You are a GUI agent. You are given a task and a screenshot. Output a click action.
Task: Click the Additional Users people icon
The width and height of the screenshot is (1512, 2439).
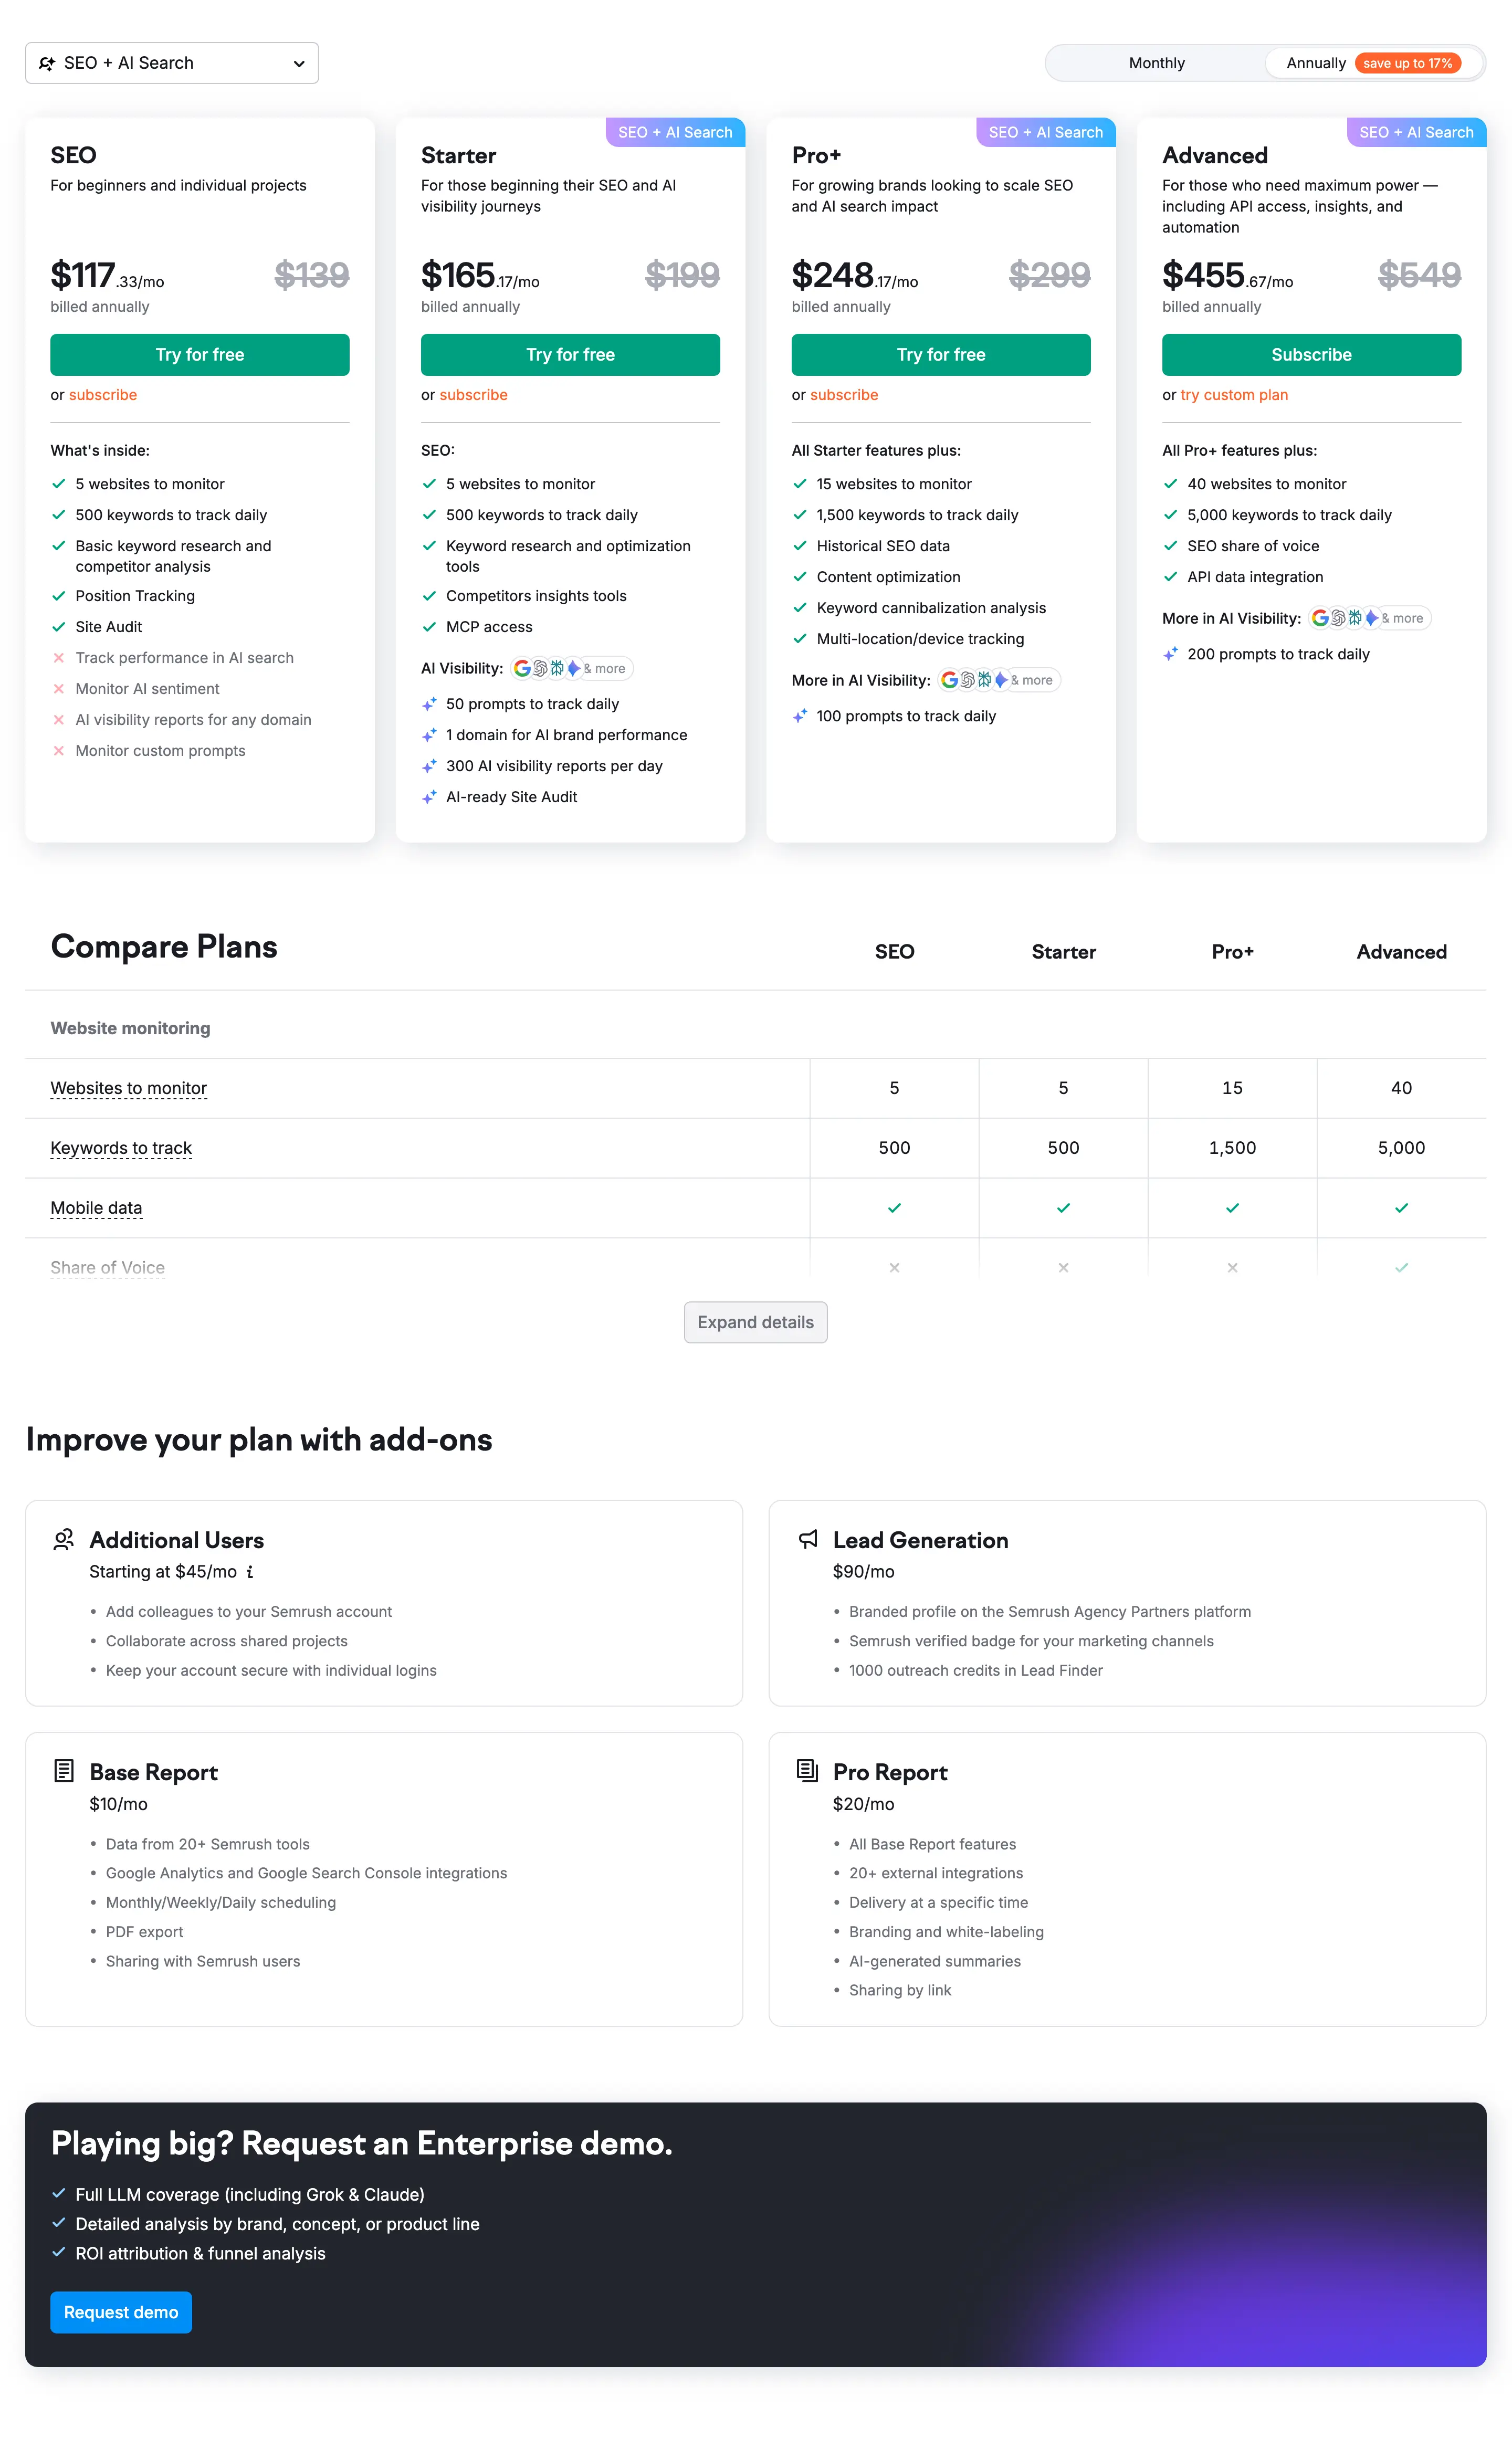(x=63, y=1540)
